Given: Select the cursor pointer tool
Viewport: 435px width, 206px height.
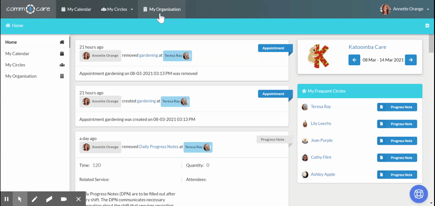Looking at the screenshot, I should (x=19, y=199).
